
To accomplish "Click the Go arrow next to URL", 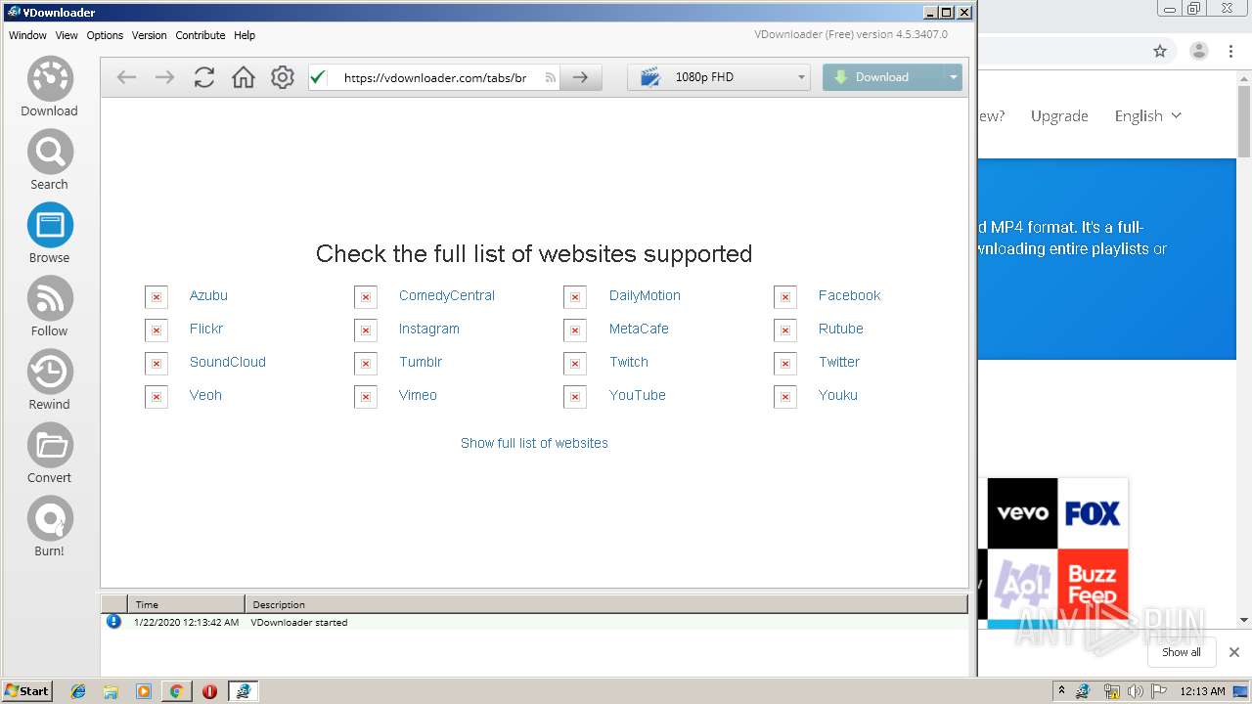I will [580, 77].
